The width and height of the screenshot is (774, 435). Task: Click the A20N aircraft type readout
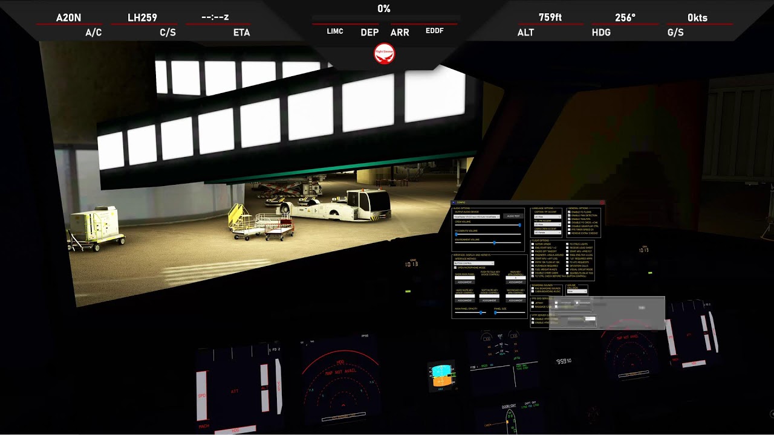pos(68,18)
